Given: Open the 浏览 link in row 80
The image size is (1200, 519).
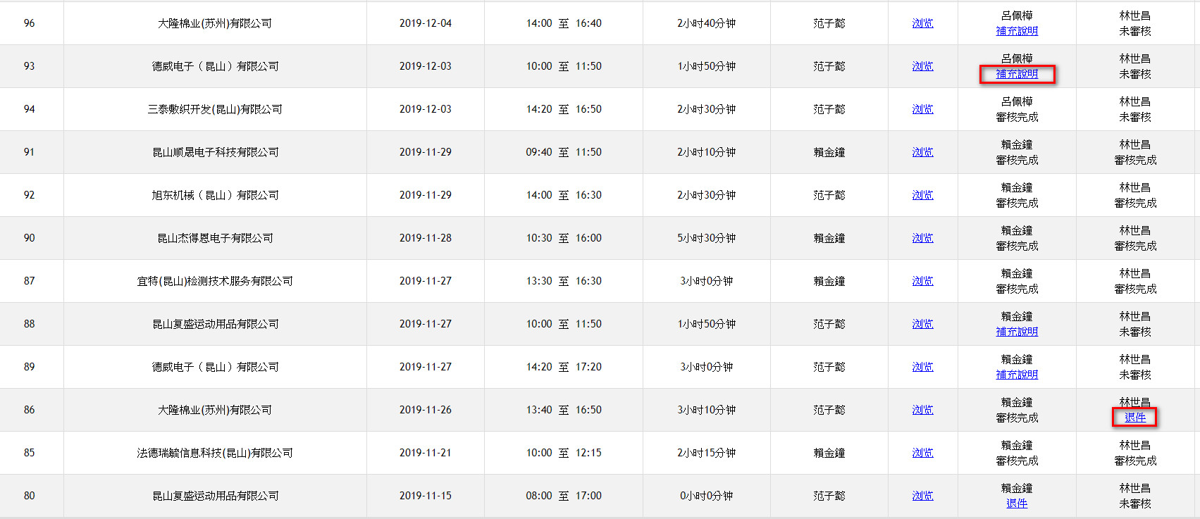Looking at the screenshot, I should [x=922, y=496].
